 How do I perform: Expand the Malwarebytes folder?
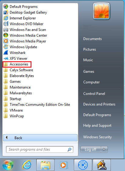click(x=18, y=93)
